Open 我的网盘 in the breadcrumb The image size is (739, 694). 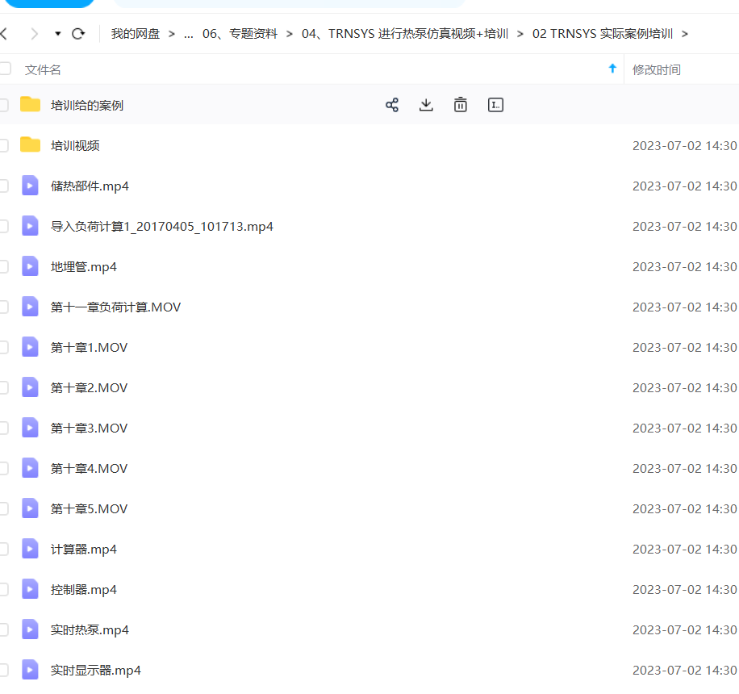pyautogui.click(x=136, y=34)
